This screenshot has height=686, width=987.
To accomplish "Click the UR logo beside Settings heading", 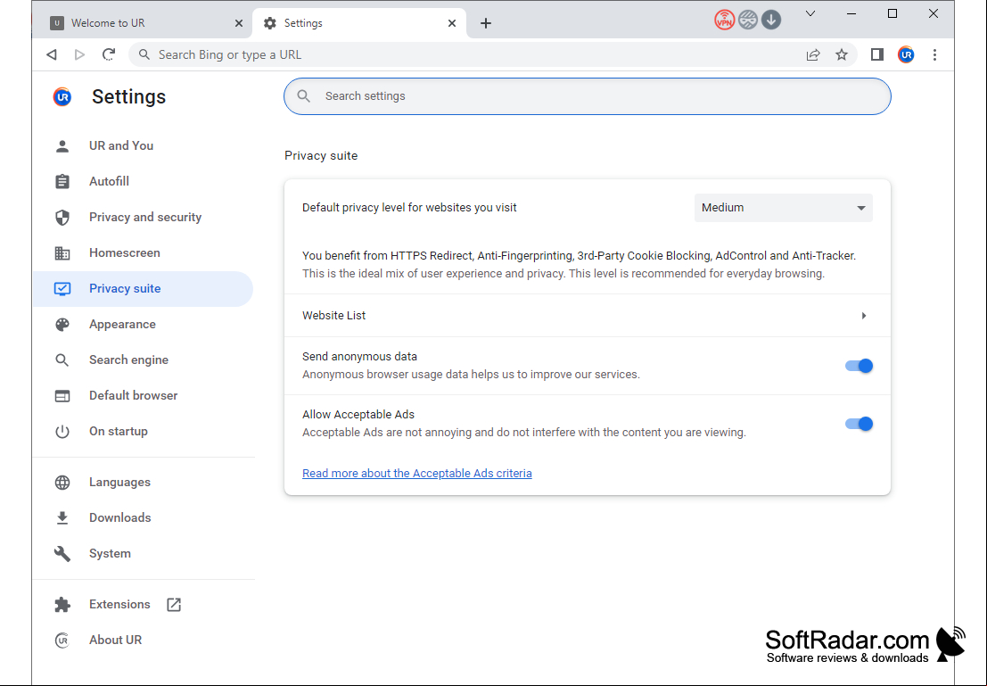I will [62, 97].
